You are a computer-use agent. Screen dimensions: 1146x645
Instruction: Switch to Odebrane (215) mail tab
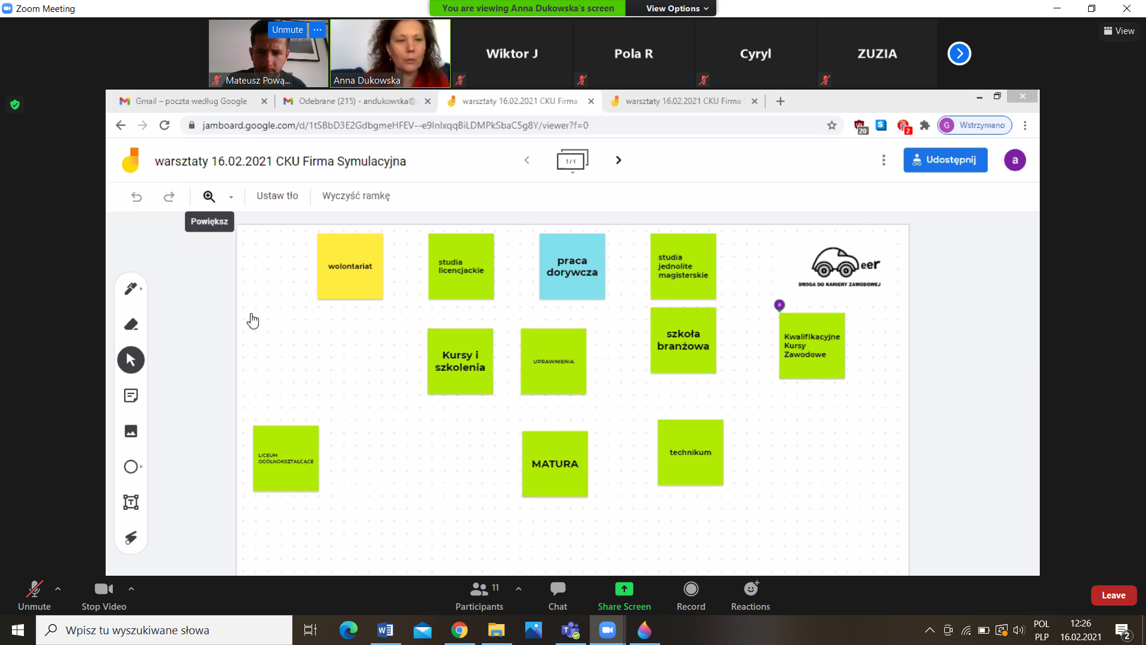click(x=356, y=102)
